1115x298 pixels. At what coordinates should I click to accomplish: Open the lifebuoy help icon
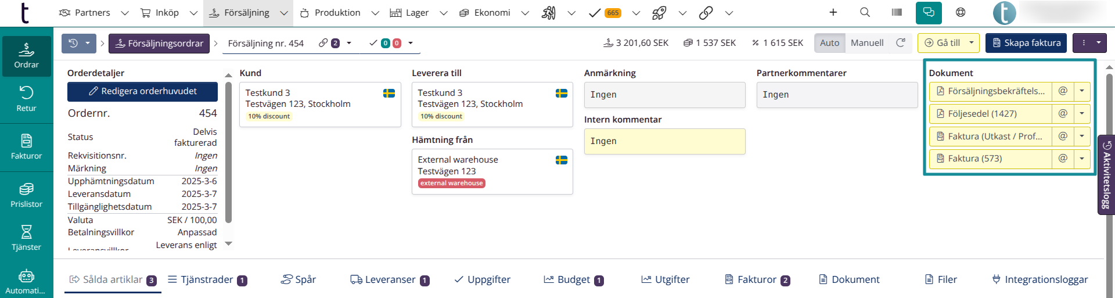pos(961,12)
